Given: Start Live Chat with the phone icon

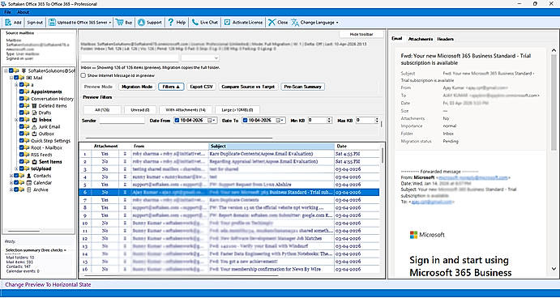Looking at the screenshot, I should click(x=195, y=22).
